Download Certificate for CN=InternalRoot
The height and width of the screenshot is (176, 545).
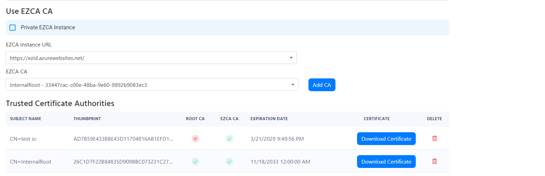click(x=386, y=162)
